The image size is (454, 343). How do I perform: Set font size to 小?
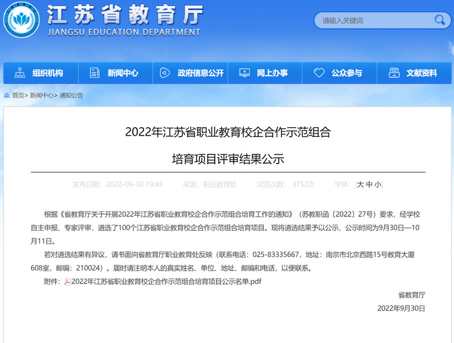coord(377,185)
